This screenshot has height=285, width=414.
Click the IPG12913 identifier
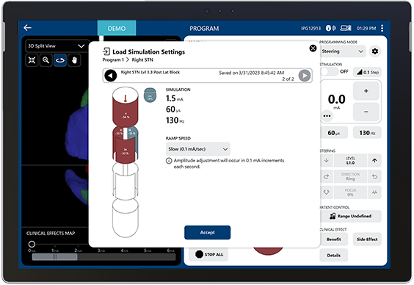(310, 28)
